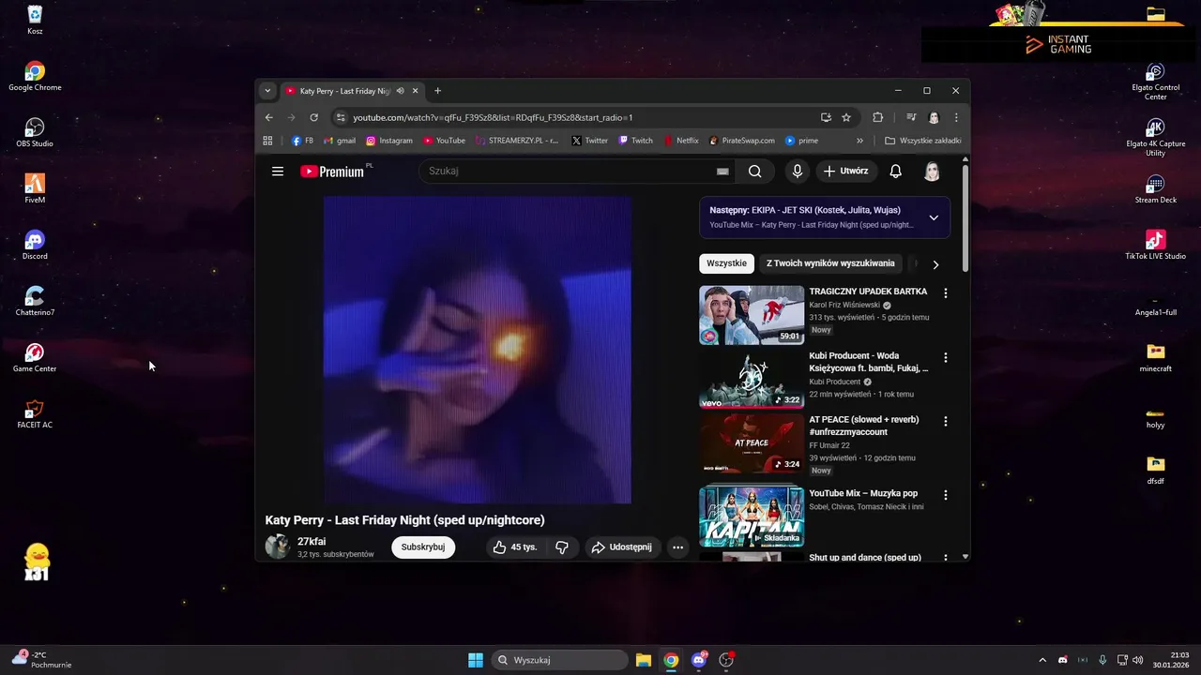Image resolution: width=1201 pixels, height=675 pixels.
Task: Open Chrome tab search dropdown arrow
Action: 267,91
